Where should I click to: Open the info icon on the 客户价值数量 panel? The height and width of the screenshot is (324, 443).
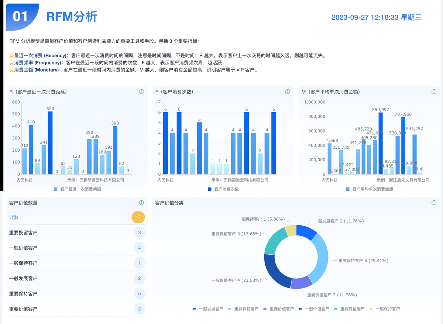(141, 203)
